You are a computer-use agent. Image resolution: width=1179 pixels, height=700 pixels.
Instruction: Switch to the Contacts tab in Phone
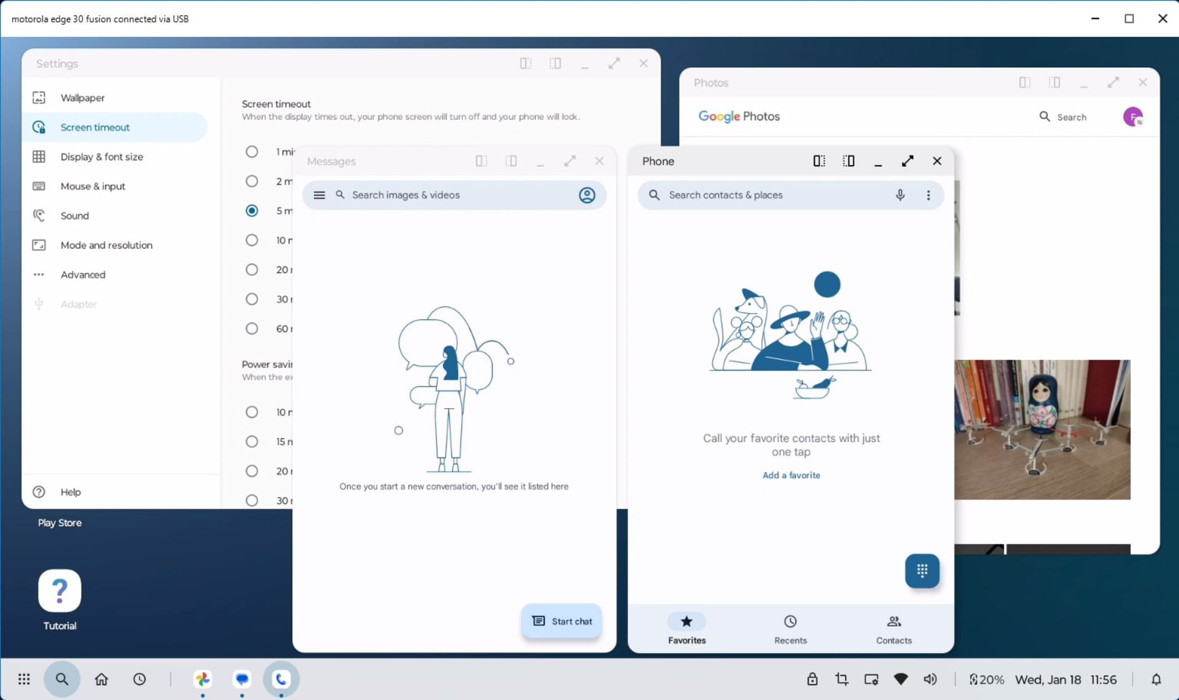893,629
